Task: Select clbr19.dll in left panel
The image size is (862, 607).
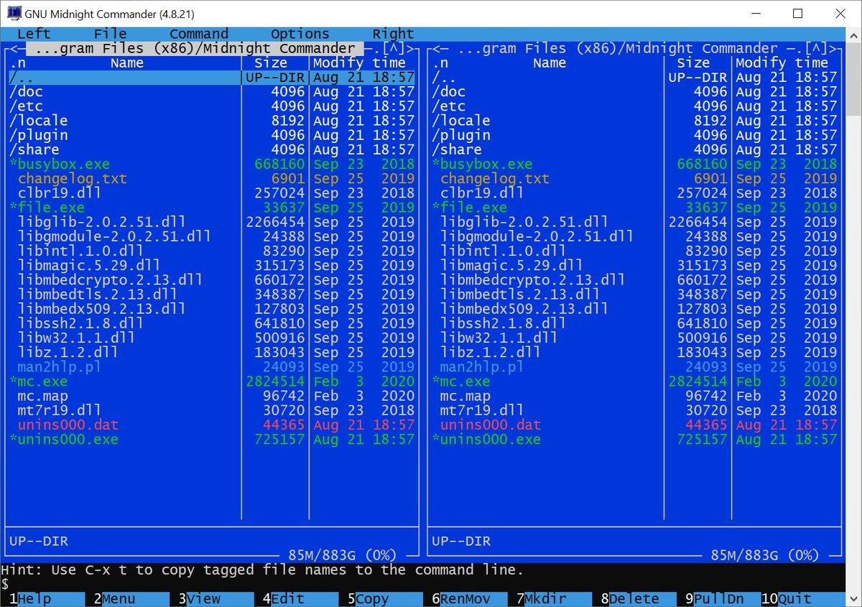Action: point(212,193)
